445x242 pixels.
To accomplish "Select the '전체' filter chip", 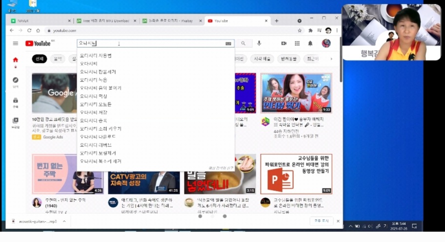I will 40,59.
